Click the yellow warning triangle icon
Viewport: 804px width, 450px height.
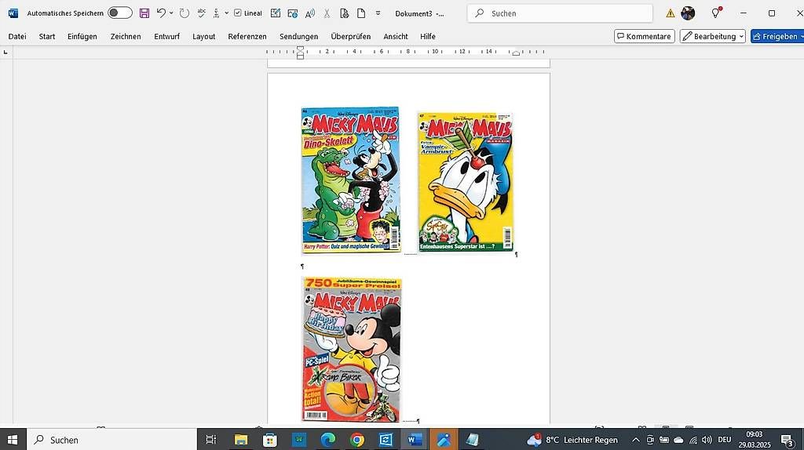point(671,13)
